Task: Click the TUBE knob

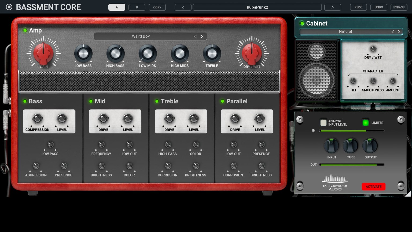Action: click(x=351, y=146)
